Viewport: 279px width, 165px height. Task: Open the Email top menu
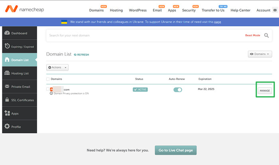[157, 10]
